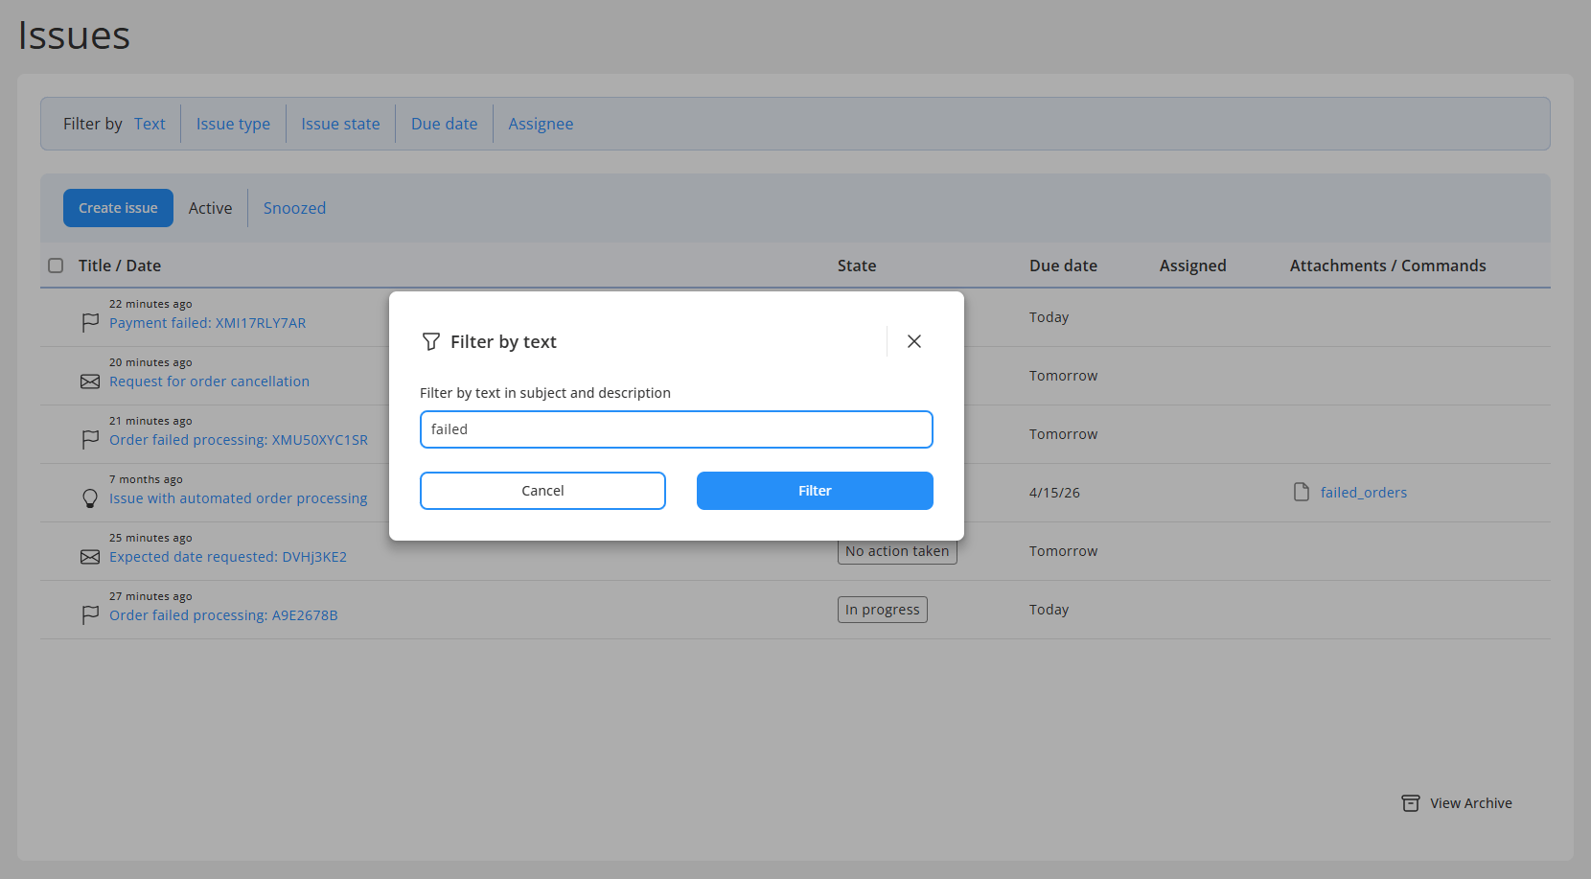Open the Issue type filter
This screenshot has width=1591, height=879.
point(233,124)
